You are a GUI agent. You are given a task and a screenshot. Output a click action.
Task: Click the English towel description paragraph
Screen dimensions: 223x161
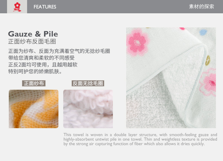(x=140, y=139)
